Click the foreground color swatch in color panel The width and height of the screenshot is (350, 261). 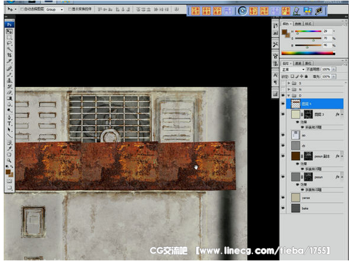tap(284, 32)
